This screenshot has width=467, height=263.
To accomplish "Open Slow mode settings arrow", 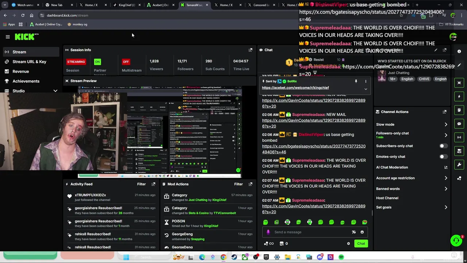I will pyautogui.click(x=446, y=125).
